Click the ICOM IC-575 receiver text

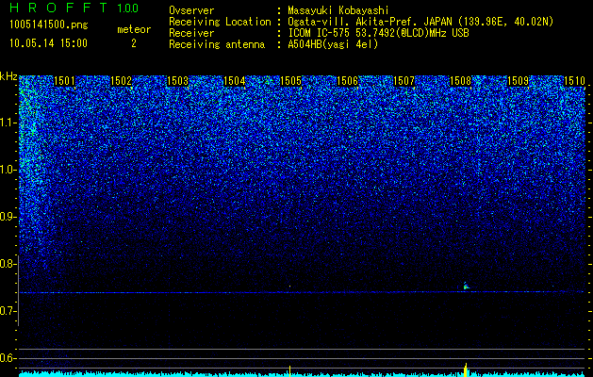[378, 33]
